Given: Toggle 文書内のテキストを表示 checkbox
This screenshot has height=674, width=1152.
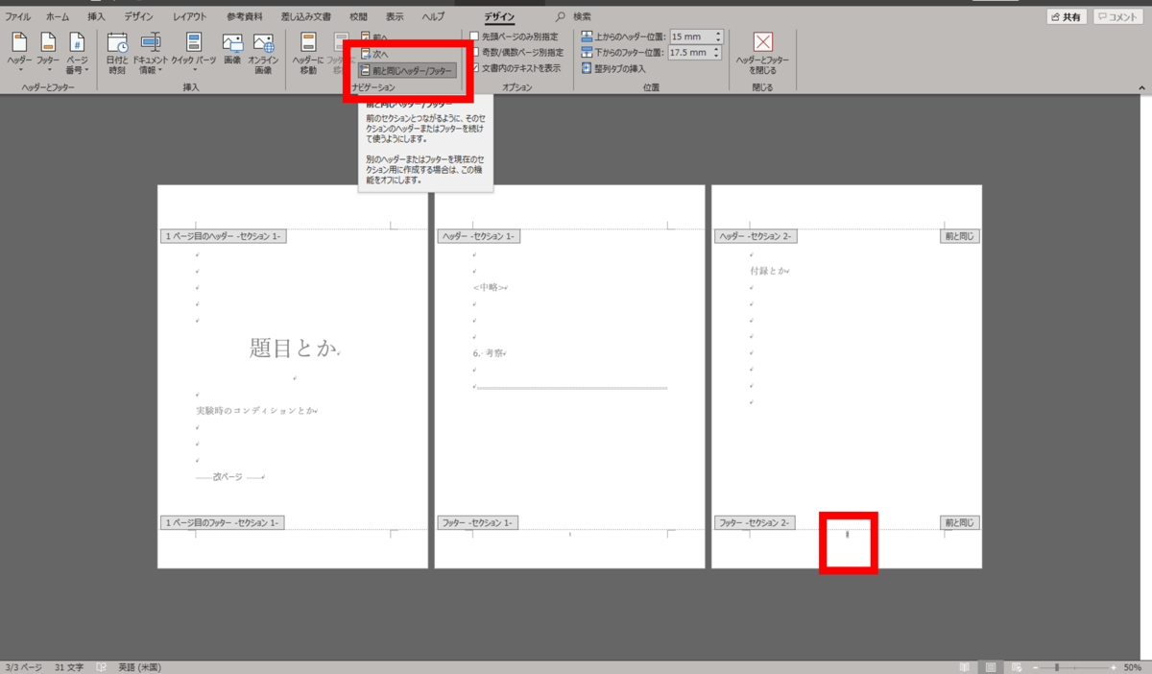Looking at the screenshot, I should [x=515, y=68].
